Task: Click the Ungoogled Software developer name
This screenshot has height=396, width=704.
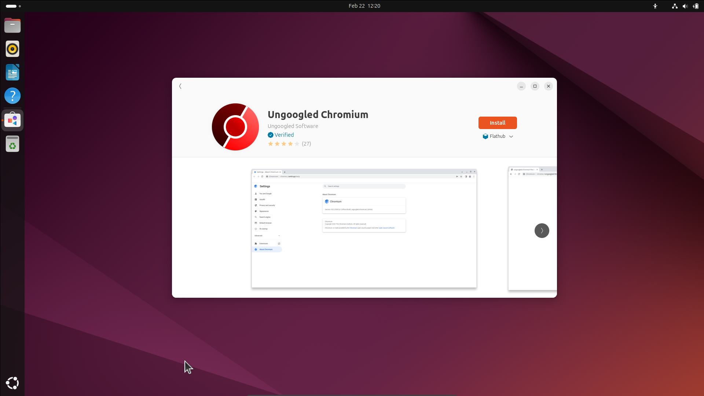Action: pos(293,126)
